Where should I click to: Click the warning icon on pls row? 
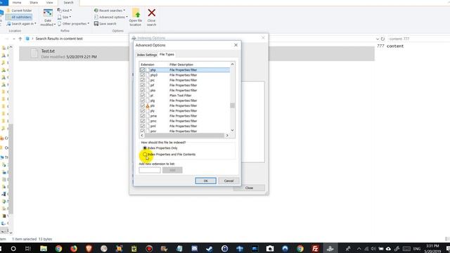tap(148, 106)
